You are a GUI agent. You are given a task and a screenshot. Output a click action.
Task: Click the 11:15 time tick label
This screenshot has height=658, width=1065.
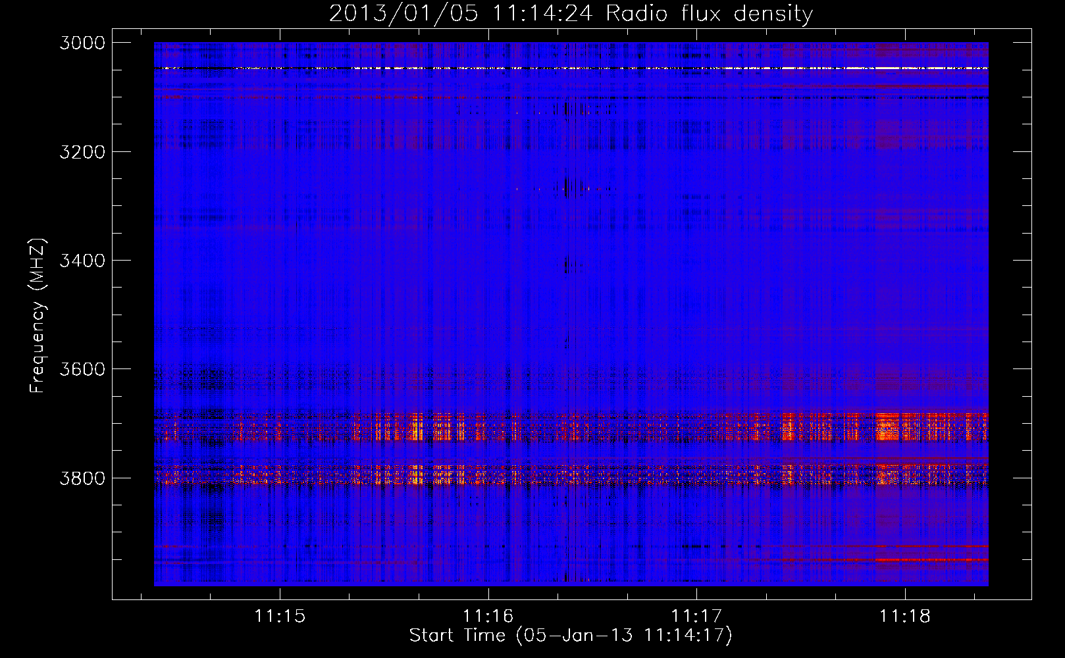280,617
